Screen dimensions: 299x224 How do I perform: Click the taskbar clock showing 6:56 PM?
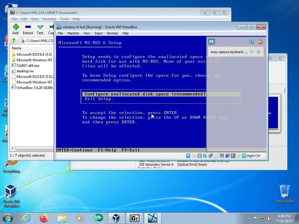point(284,218)
